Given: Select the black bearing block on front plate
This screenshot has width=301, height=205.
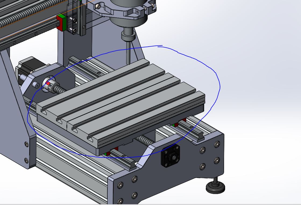Looking at the screenshot, I should click(170, 156).
